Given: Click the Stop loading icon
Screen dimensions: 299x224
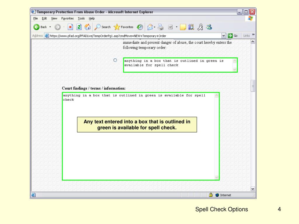Looking at the screenshot, I should (70, 27).
